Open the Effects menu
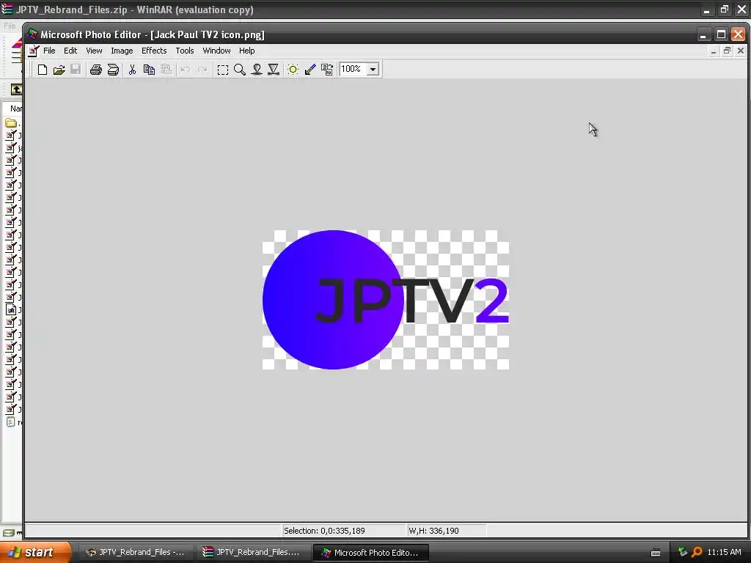The height and width of the screenshot is (563, 751). 154,51
